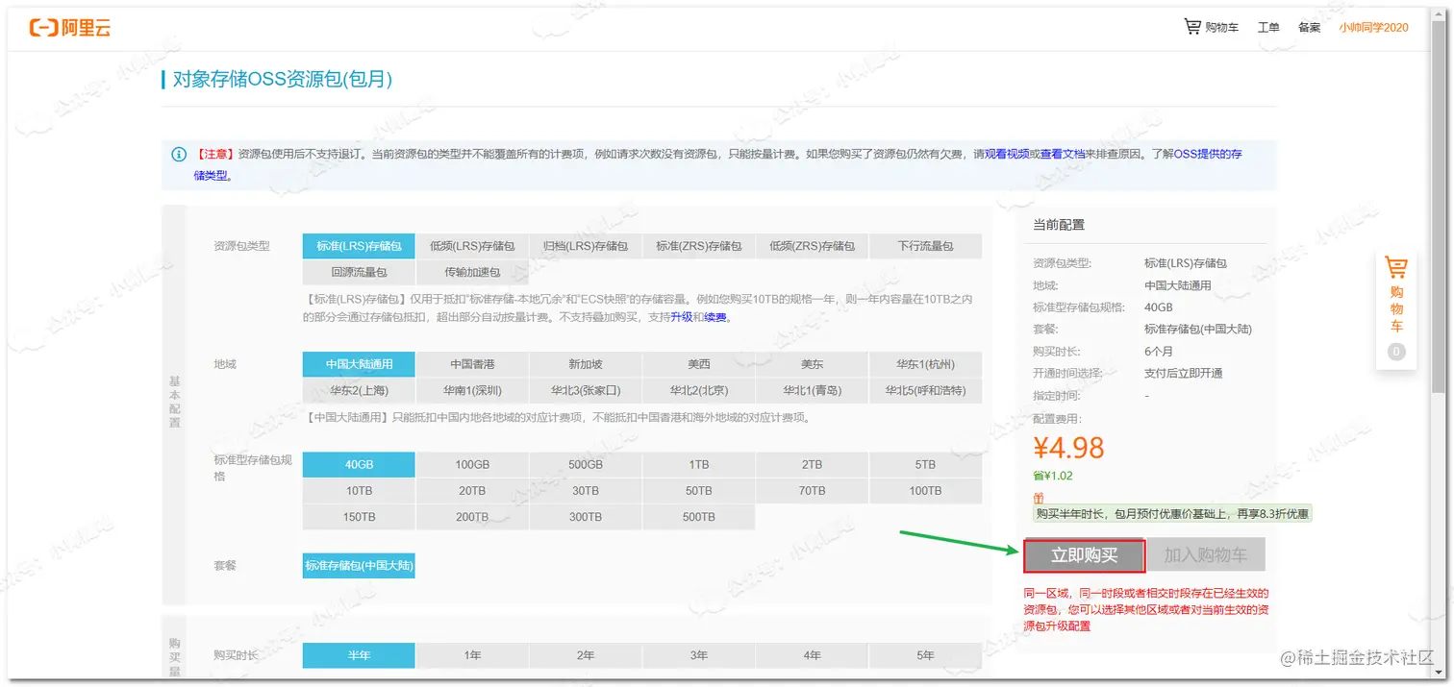Choose 华东2(上海) region

click(359, 391)
